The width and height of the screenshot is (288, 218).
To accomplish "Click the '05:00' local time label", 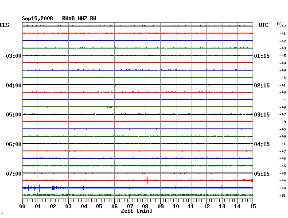I will [14, 115].
